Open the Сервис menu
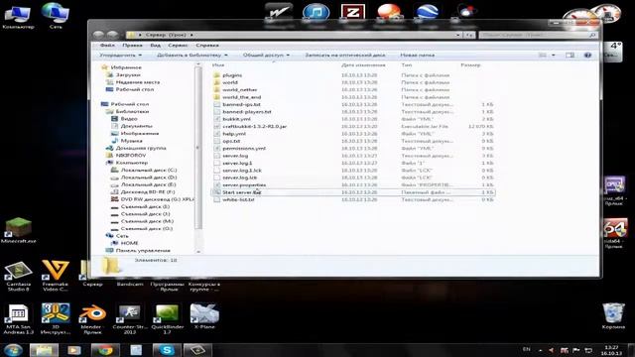This screenshot has width=635, height=357. click(x=178, y=46)
